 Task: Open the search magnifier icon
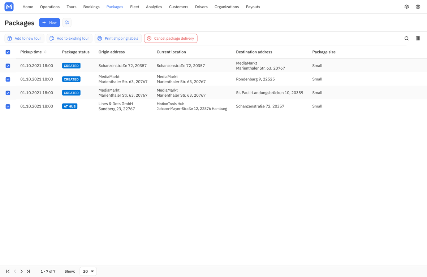(406, 38)
